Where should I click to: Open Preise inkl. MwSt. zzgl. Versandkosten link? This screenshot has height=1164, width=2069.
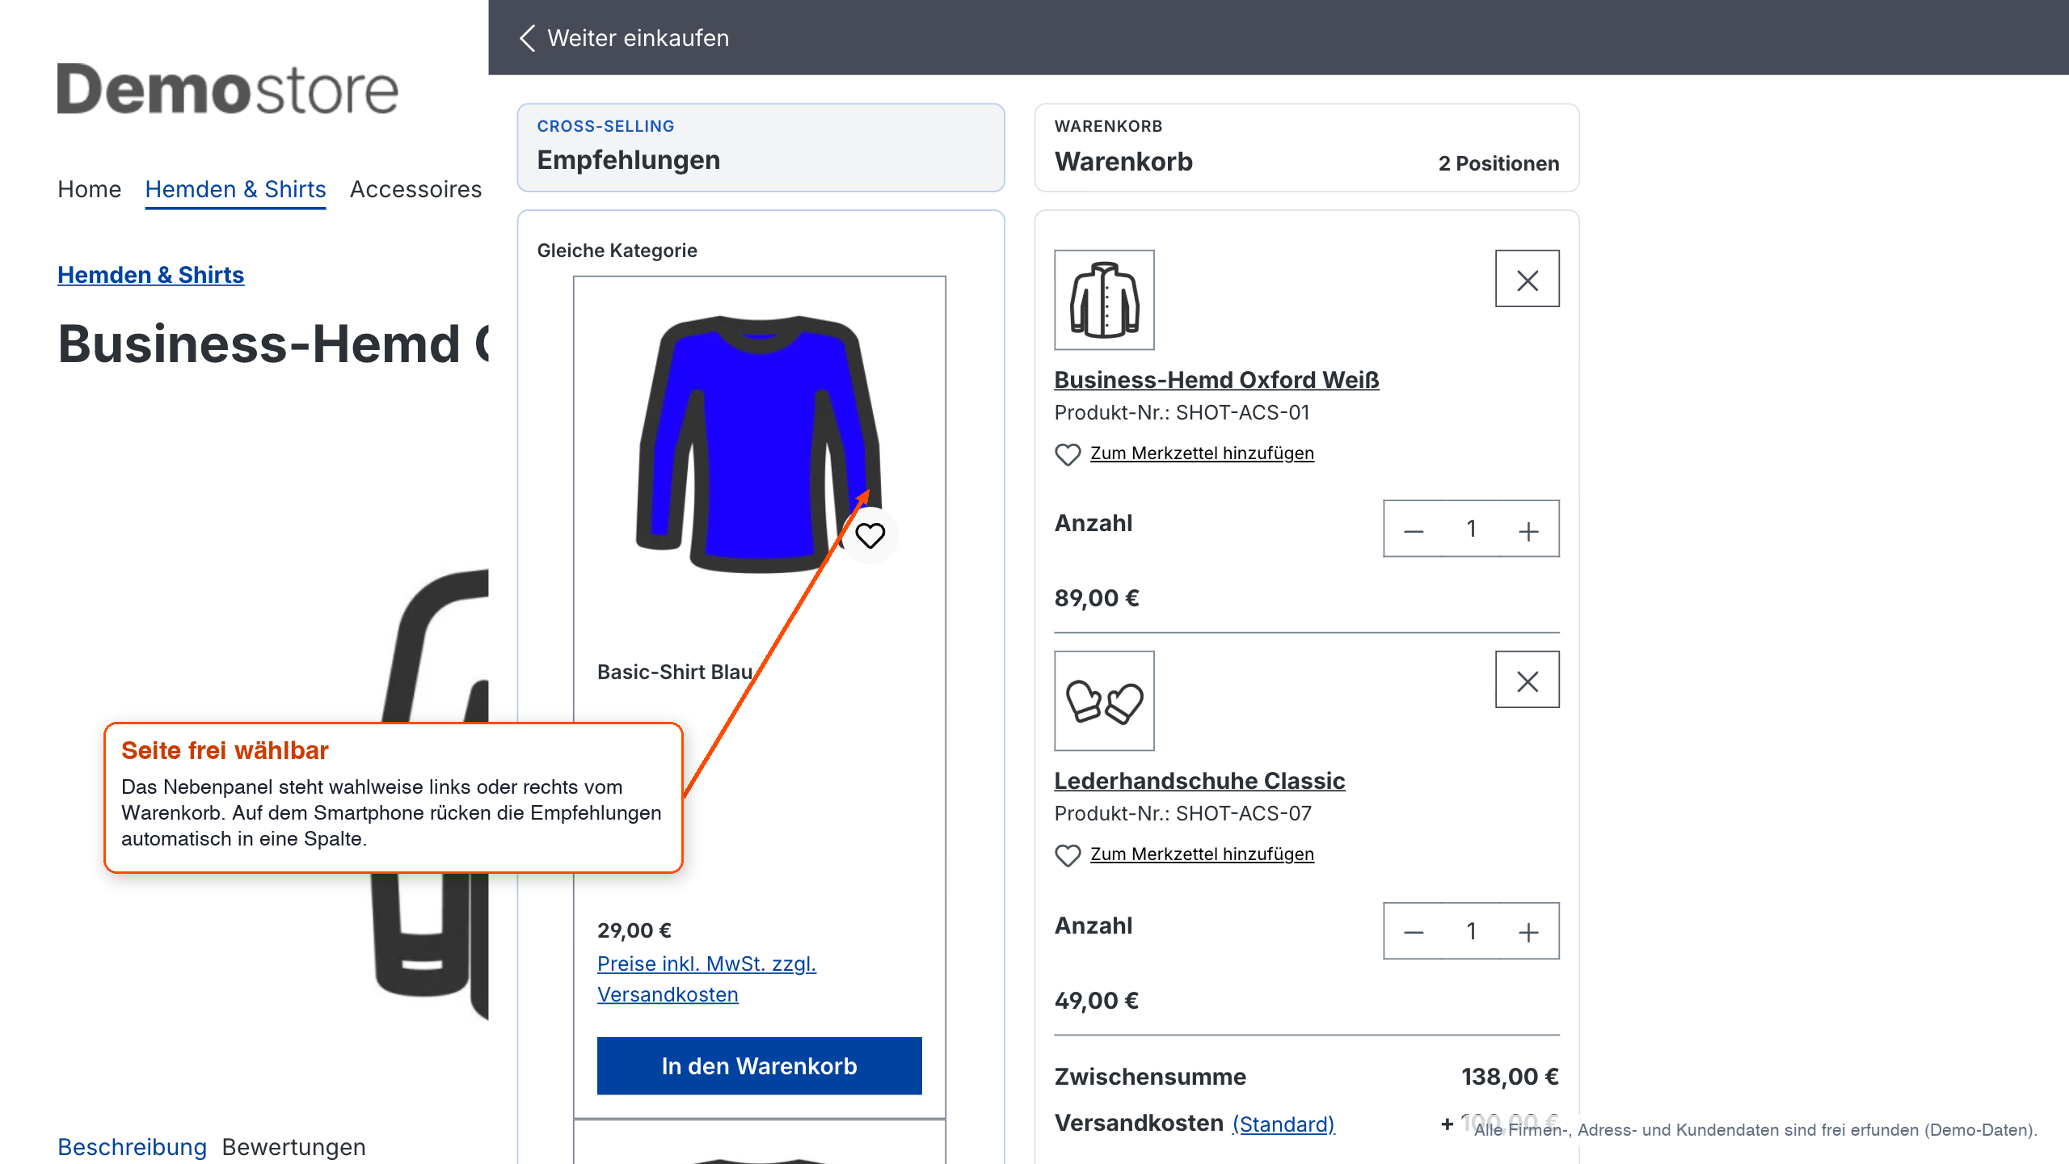706,979
